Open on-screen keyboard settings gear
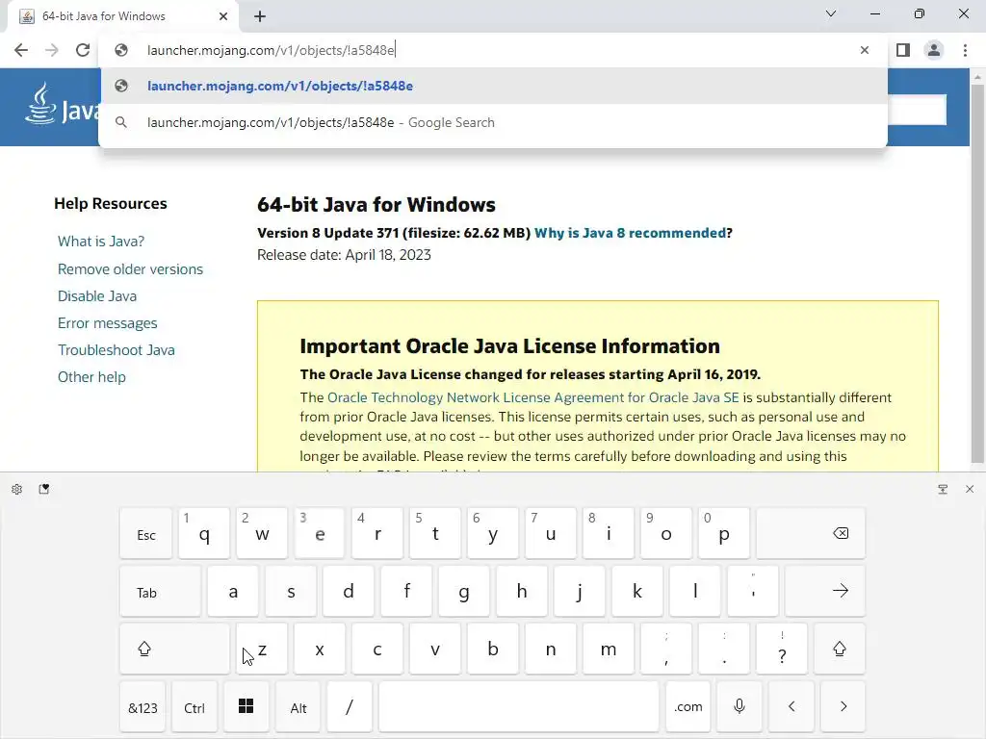The image size is (986, 739). coord(17,489)
